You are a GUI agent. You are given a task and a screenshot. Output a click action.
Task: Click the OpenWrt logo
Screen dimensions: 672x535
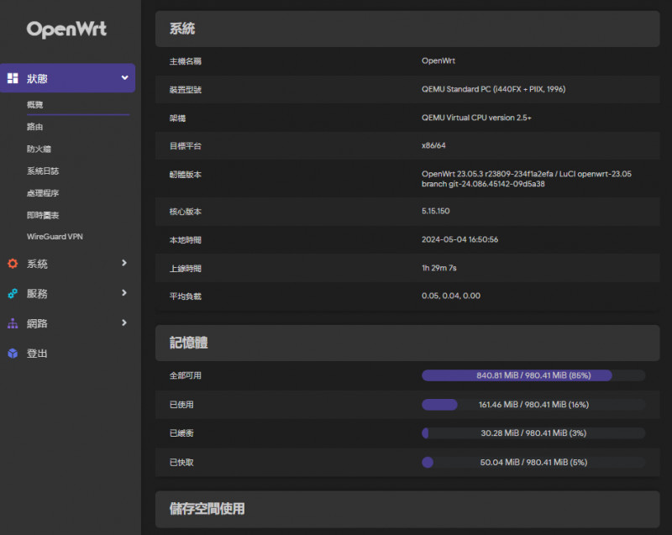tap(67, 29)
